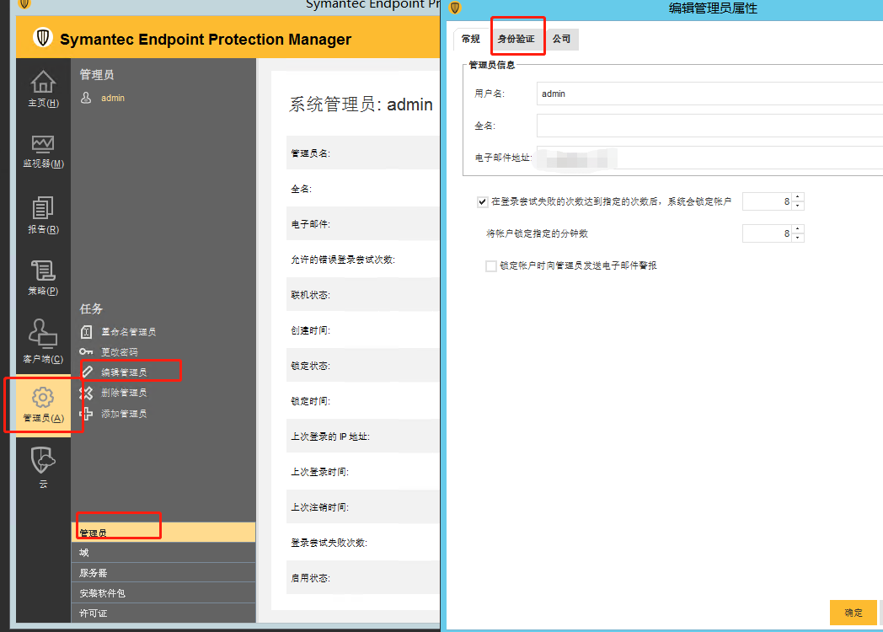
Task: Switch to the 公司 tab
Action: [561, 39]
